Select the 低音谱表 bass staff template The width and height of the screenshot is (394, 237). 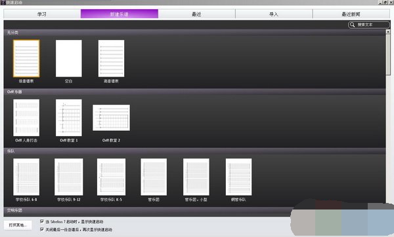tap(26, 58)
